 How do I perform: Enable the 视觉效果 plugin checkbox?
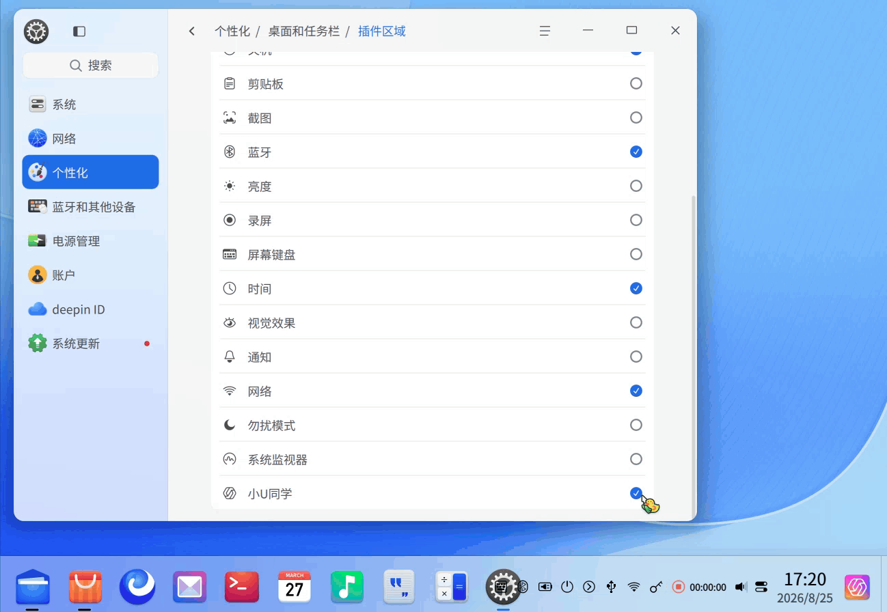click(636, 322)
